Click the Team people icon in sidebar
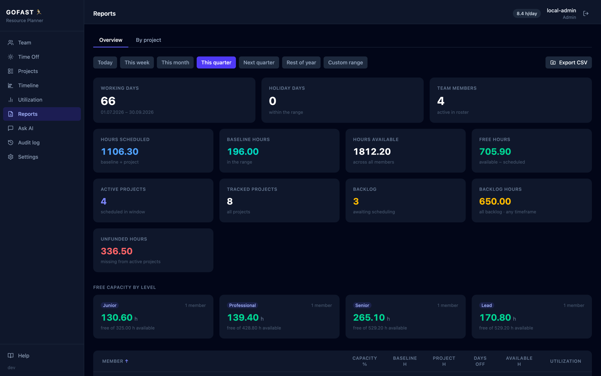Viewport: 601px width, 376px height. pyautogui.click(x=11, y=42)
